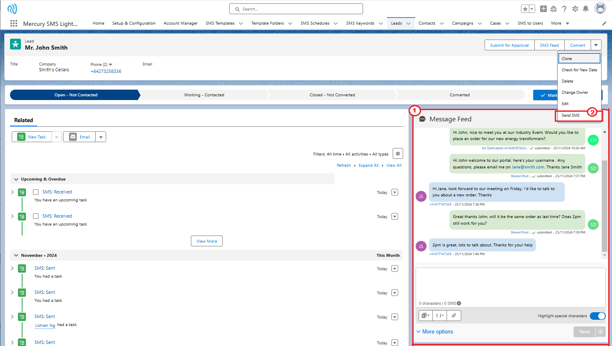Choose Change Owner from the menu
Image resolution: width=612 pixels, height=346 pixels.
coord(579,93)
